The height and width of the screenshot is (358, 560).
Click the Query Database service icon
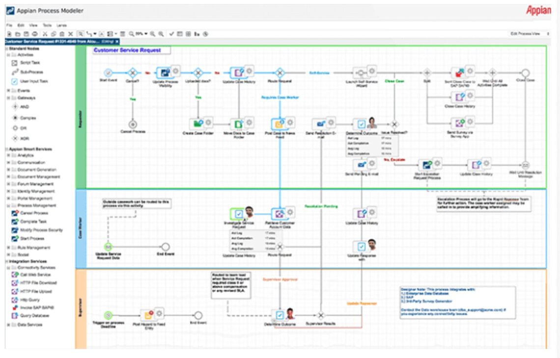coord(14,316)
